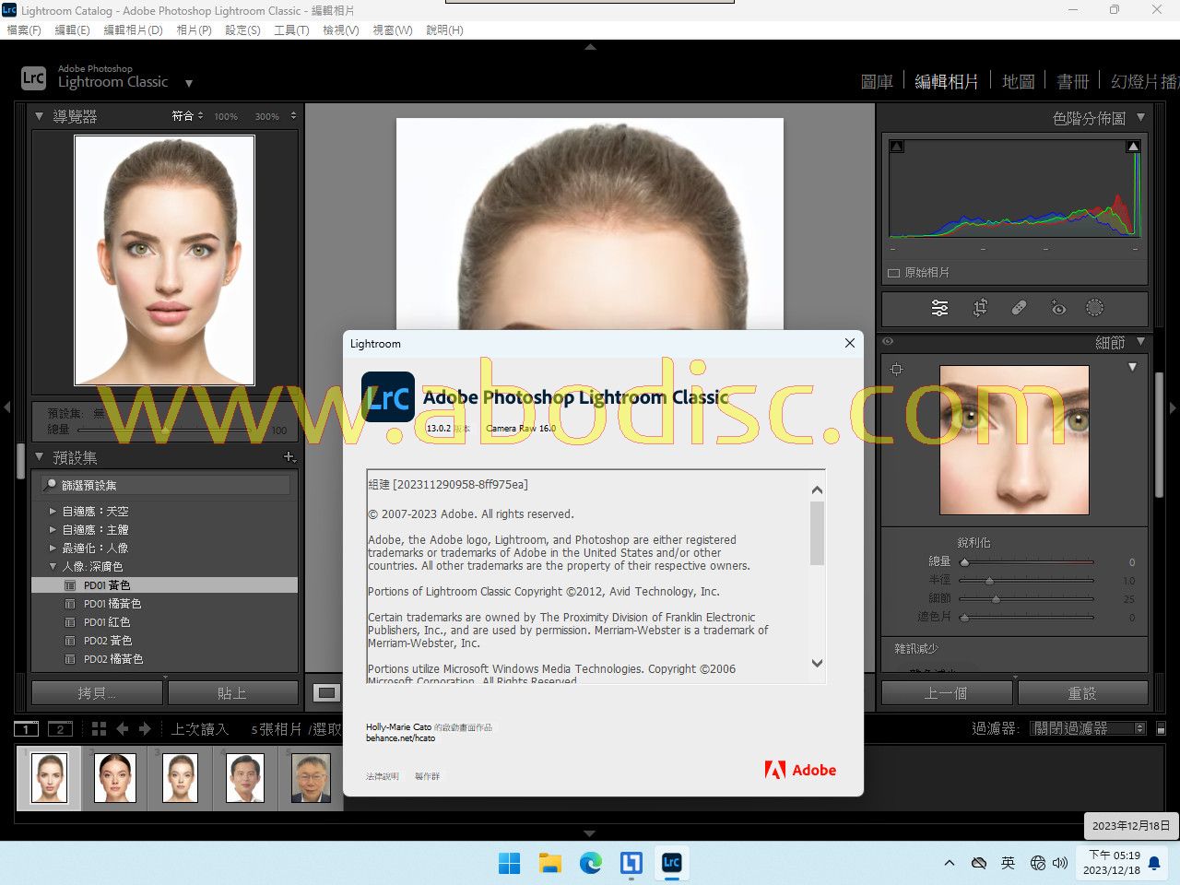Set navigator zoom to 符合

(x=183, y=116)
